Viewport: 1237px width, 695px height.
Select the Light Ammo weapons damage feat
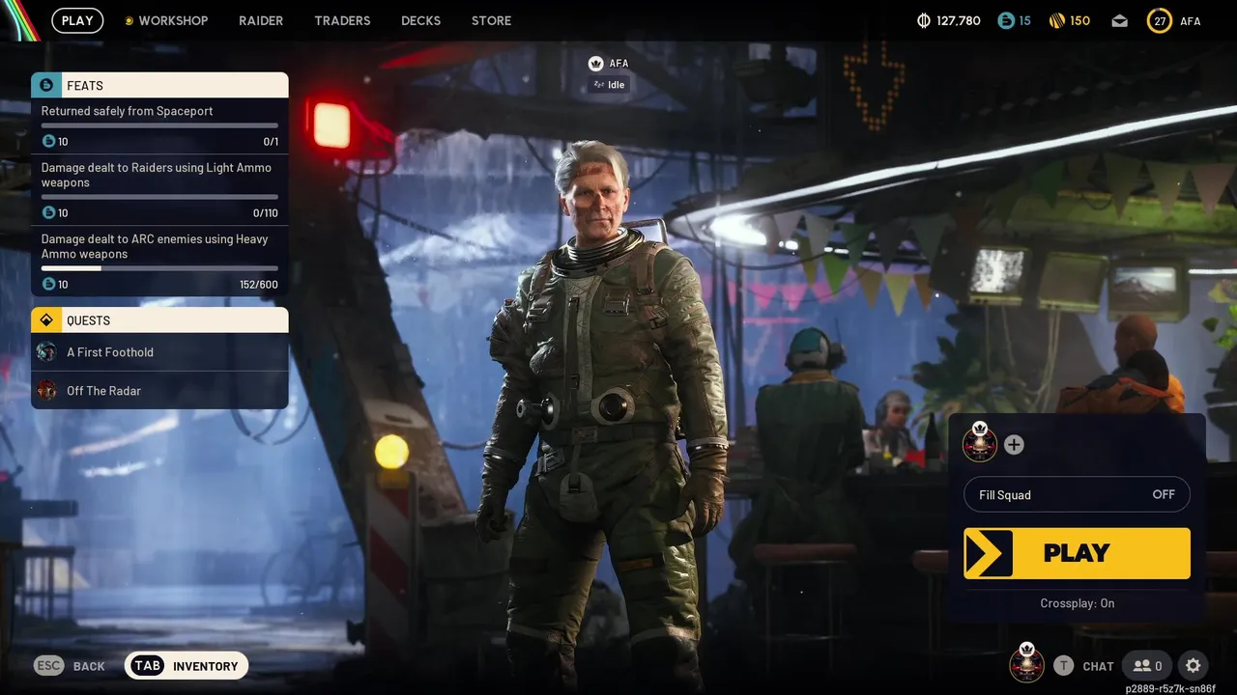(x=159, y=190)
